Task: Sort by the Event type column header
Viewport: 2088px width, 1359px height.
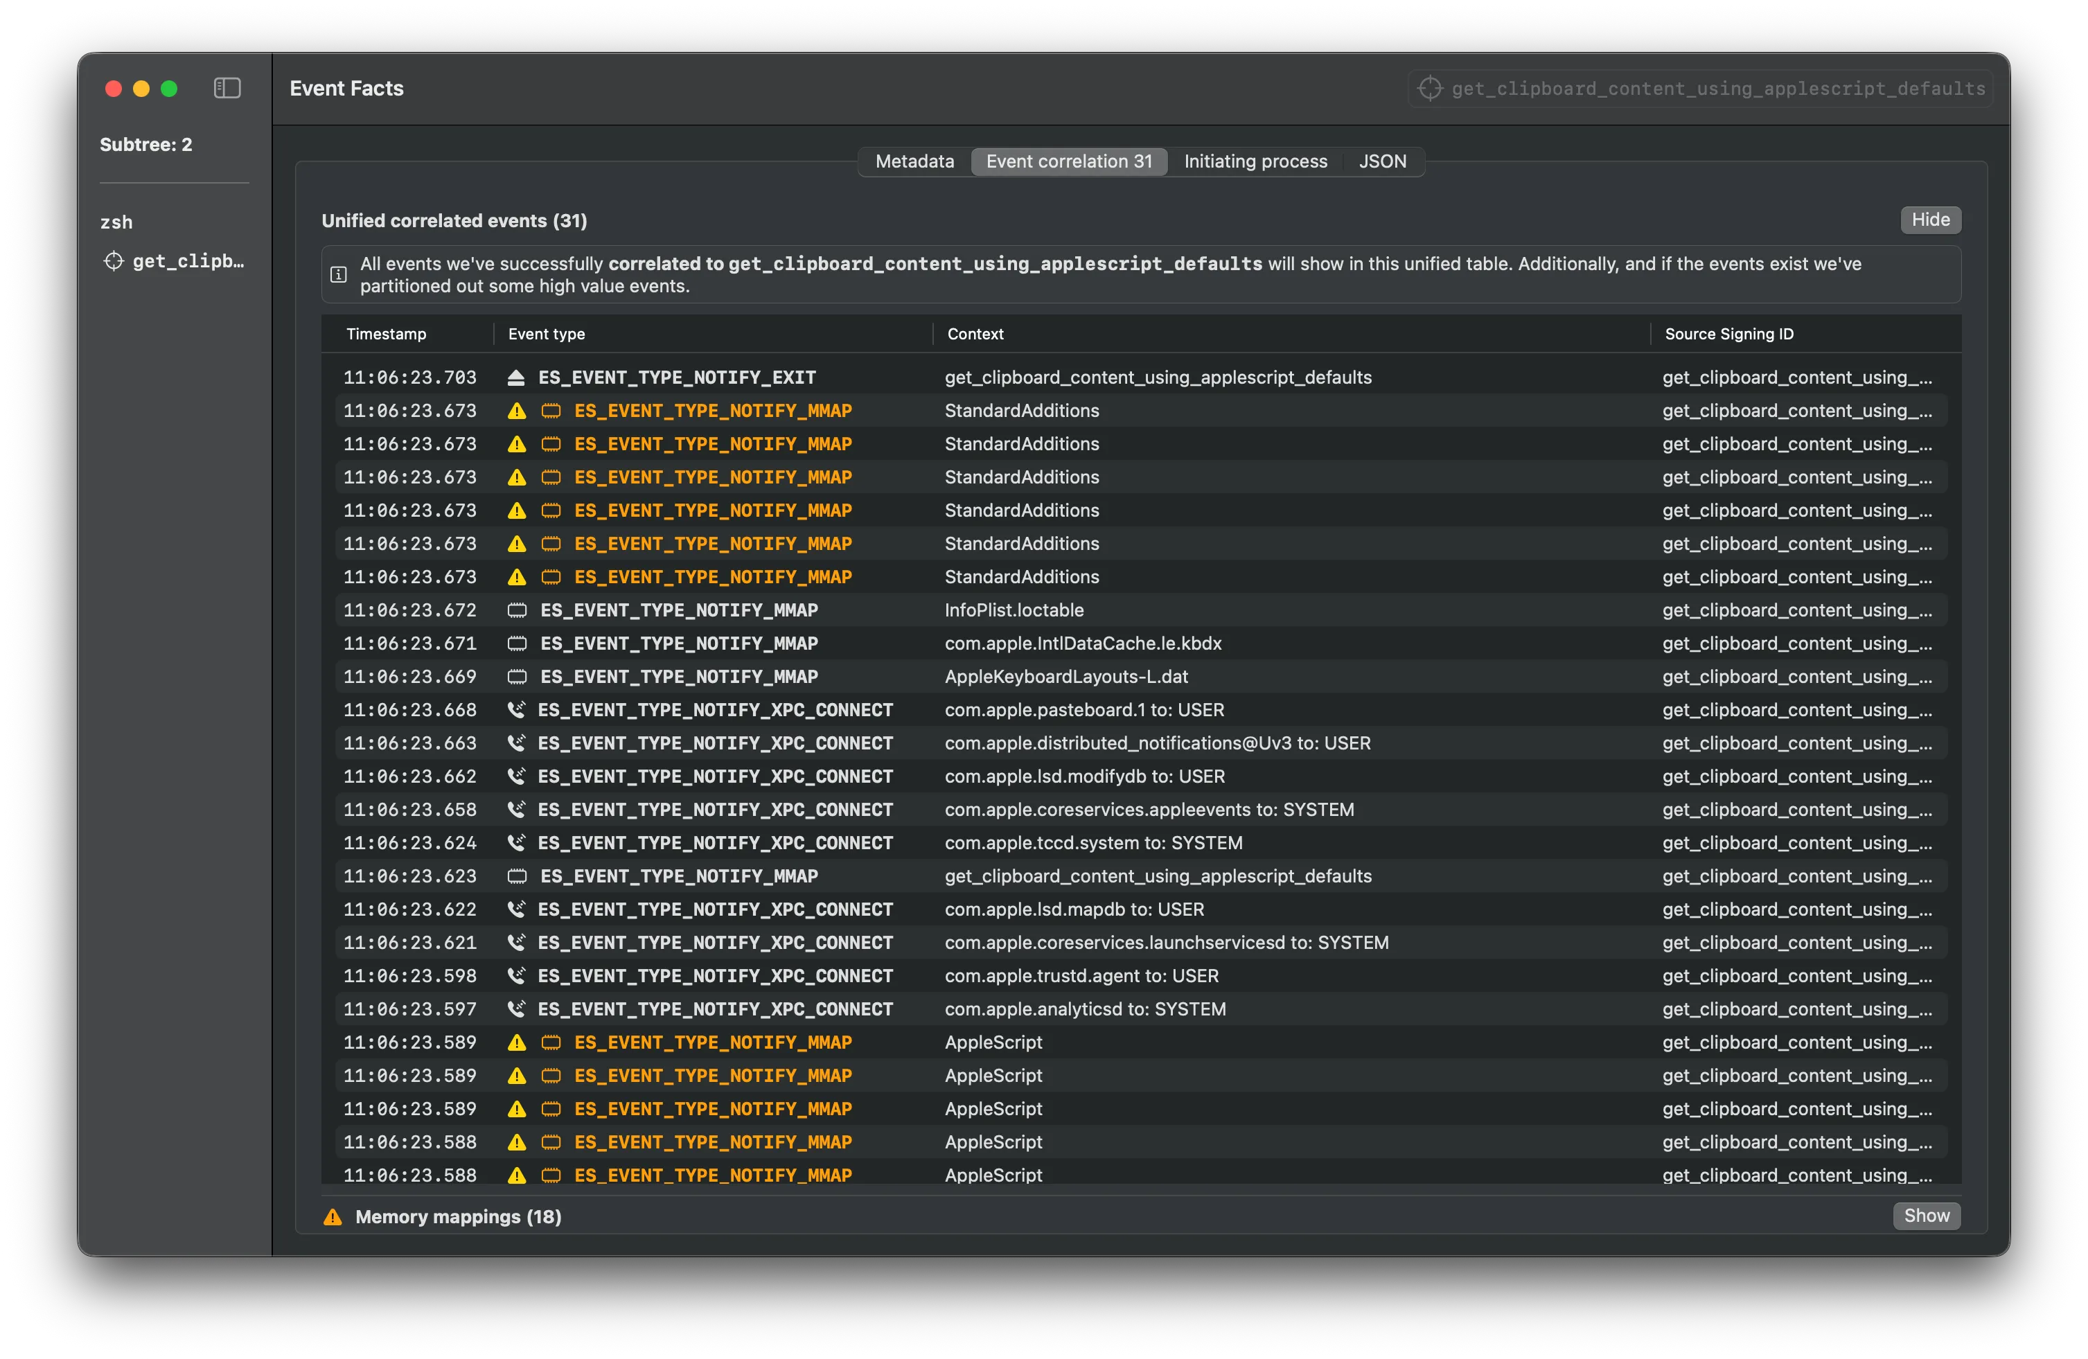Action: pyautogui.click(x=546, y=333)
